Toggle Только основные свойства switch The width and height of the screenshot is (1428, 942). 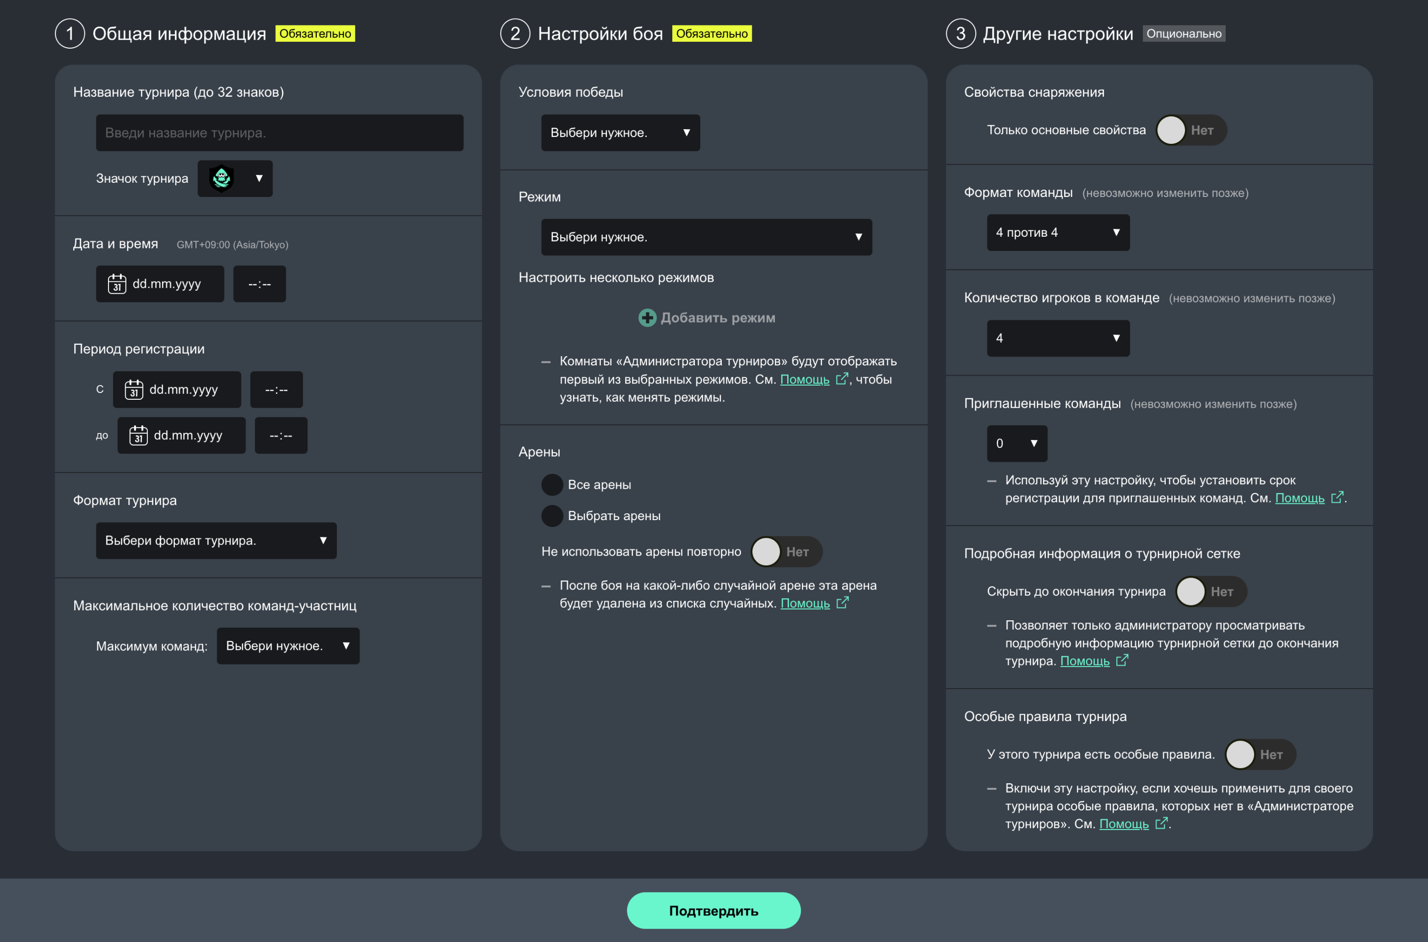[x=1191, y=130]
